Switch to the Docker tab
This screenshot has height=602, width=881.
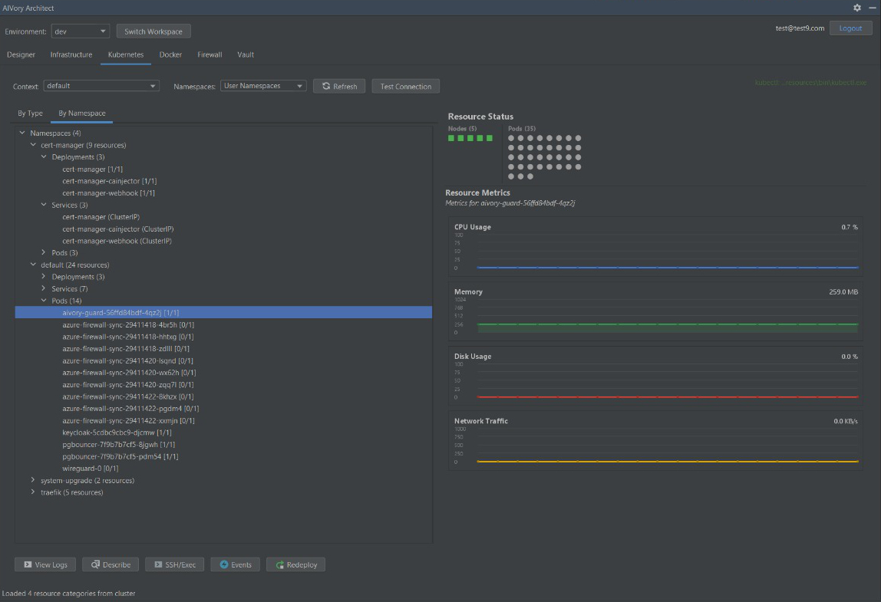170,54
